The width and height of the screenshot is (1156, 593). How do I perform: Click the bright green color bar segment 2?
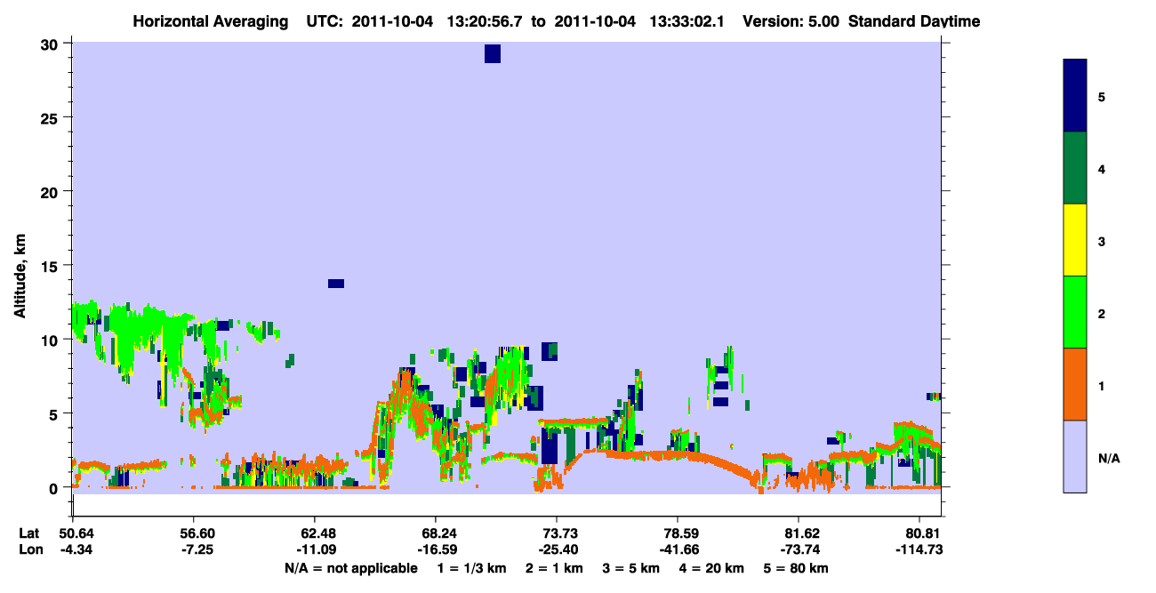click(x=1075, y=312)
